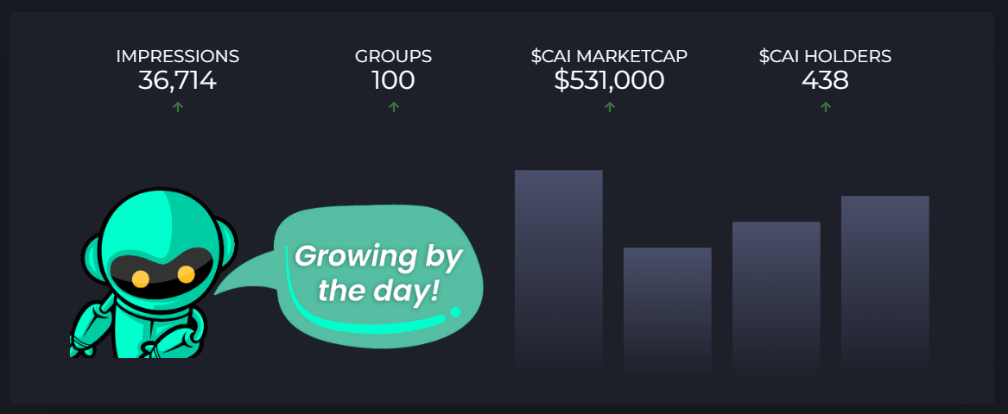The width and height of the screenshot is (1008, 414).
Task: Click the robot's yellow left eye
Action: click(x=140, y=279)
